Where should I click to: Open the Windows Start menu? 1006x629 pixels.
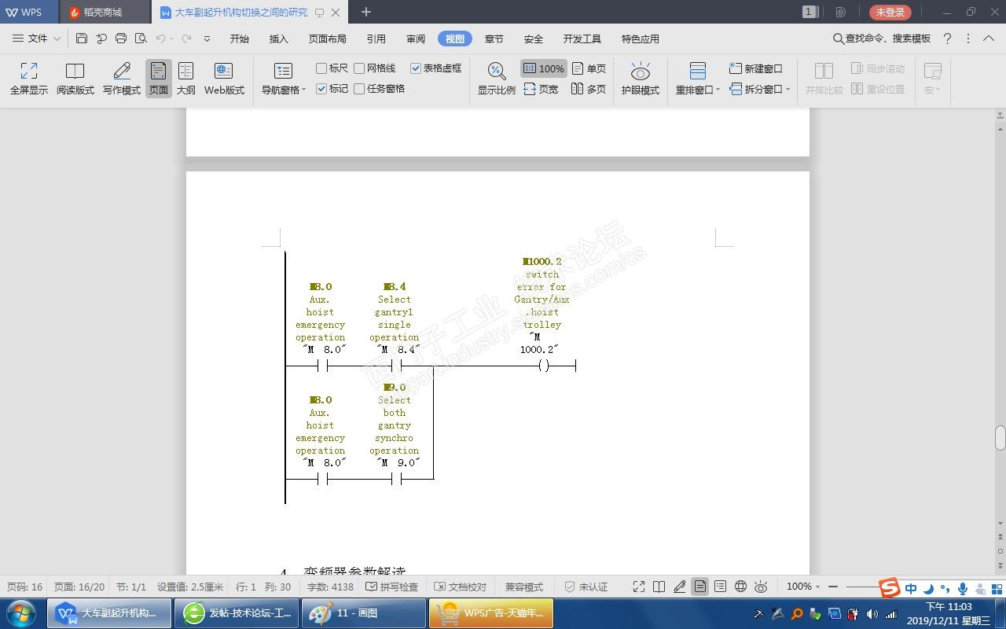(21, 613)
